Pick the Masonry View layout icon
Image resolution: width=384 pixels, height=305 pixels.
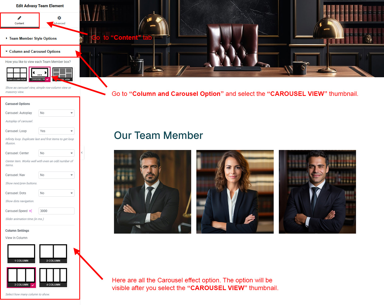(x=63, y=74)
